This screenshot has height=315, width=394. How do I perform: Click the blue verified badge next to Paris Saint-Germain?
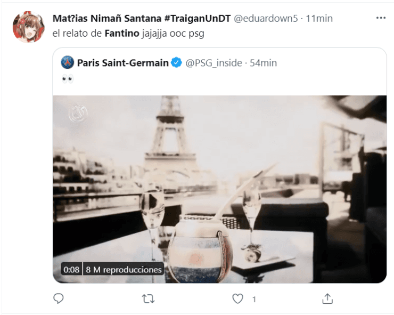click(177, 63)
